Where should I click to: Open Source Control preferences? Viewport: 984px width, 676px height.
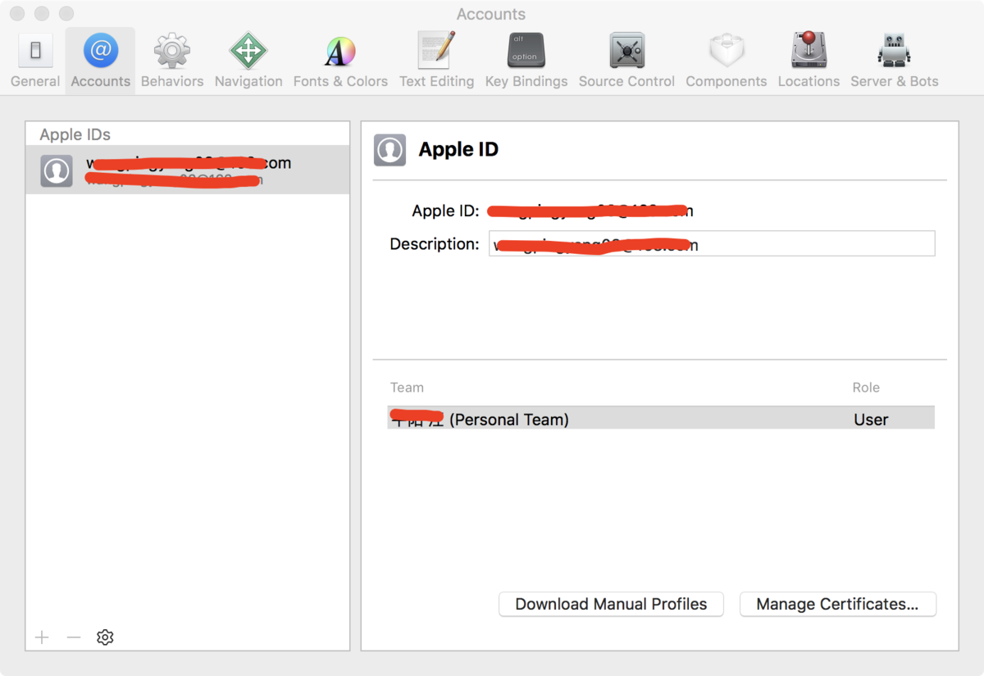coord(626,60)
